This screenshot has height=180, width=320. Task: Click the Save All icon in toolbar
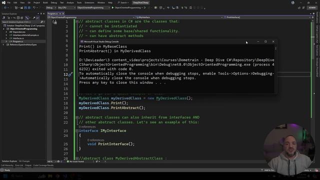pos(29,8)
